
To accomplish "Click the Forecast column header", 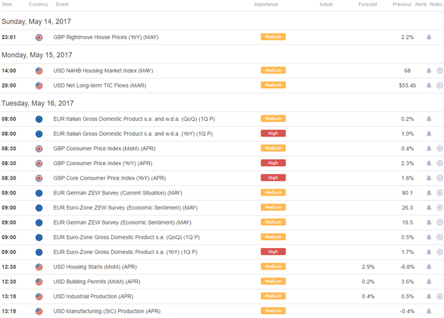I will click(368, 5).
